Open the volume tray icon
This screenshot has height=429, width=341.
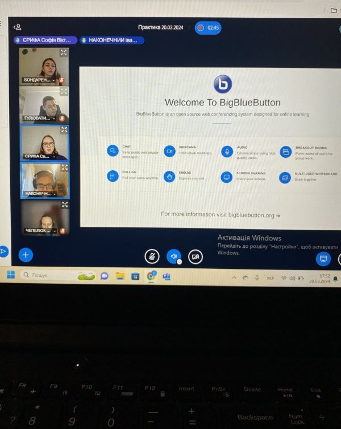(292, 278)
